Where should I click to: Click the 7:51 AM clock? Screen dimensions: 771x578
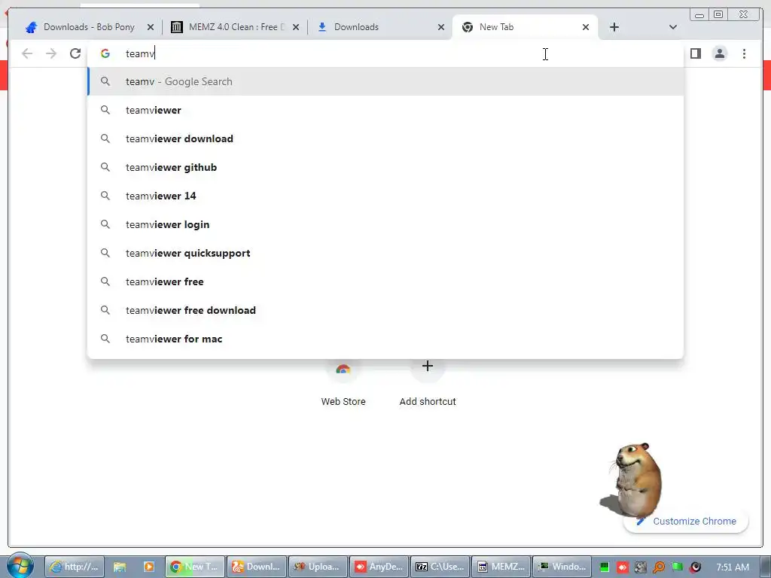[x=733, y=567]
